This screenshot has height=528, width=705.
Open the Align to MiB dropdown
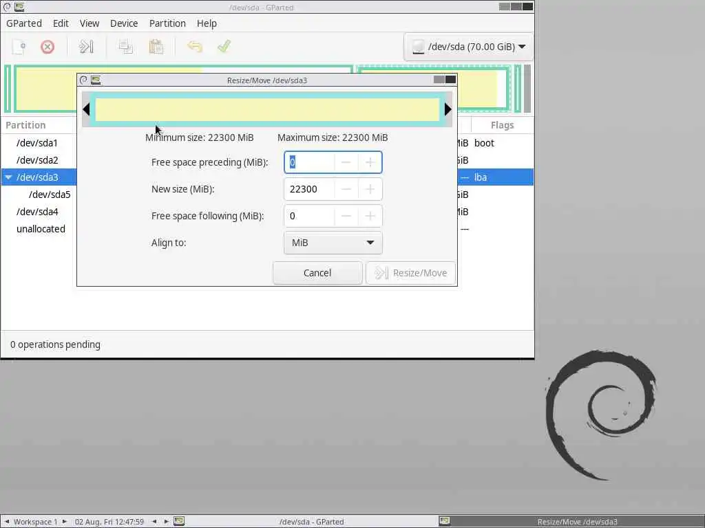click(x=333, y=243)
